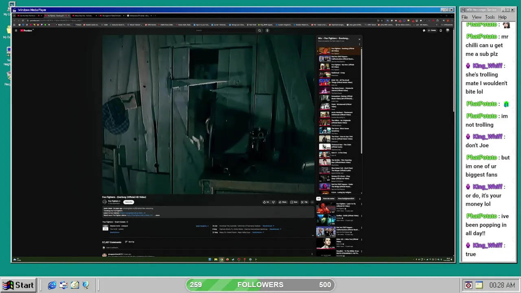521x293 pixels.
Task: Dislike the Everlong video
Action: 273,202
